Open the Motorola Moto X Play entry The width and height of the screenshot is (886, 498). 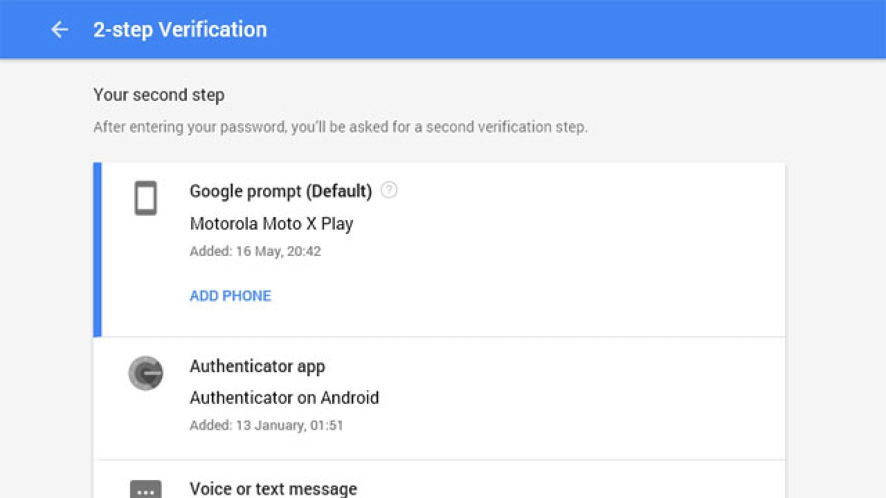coord(272,223)
